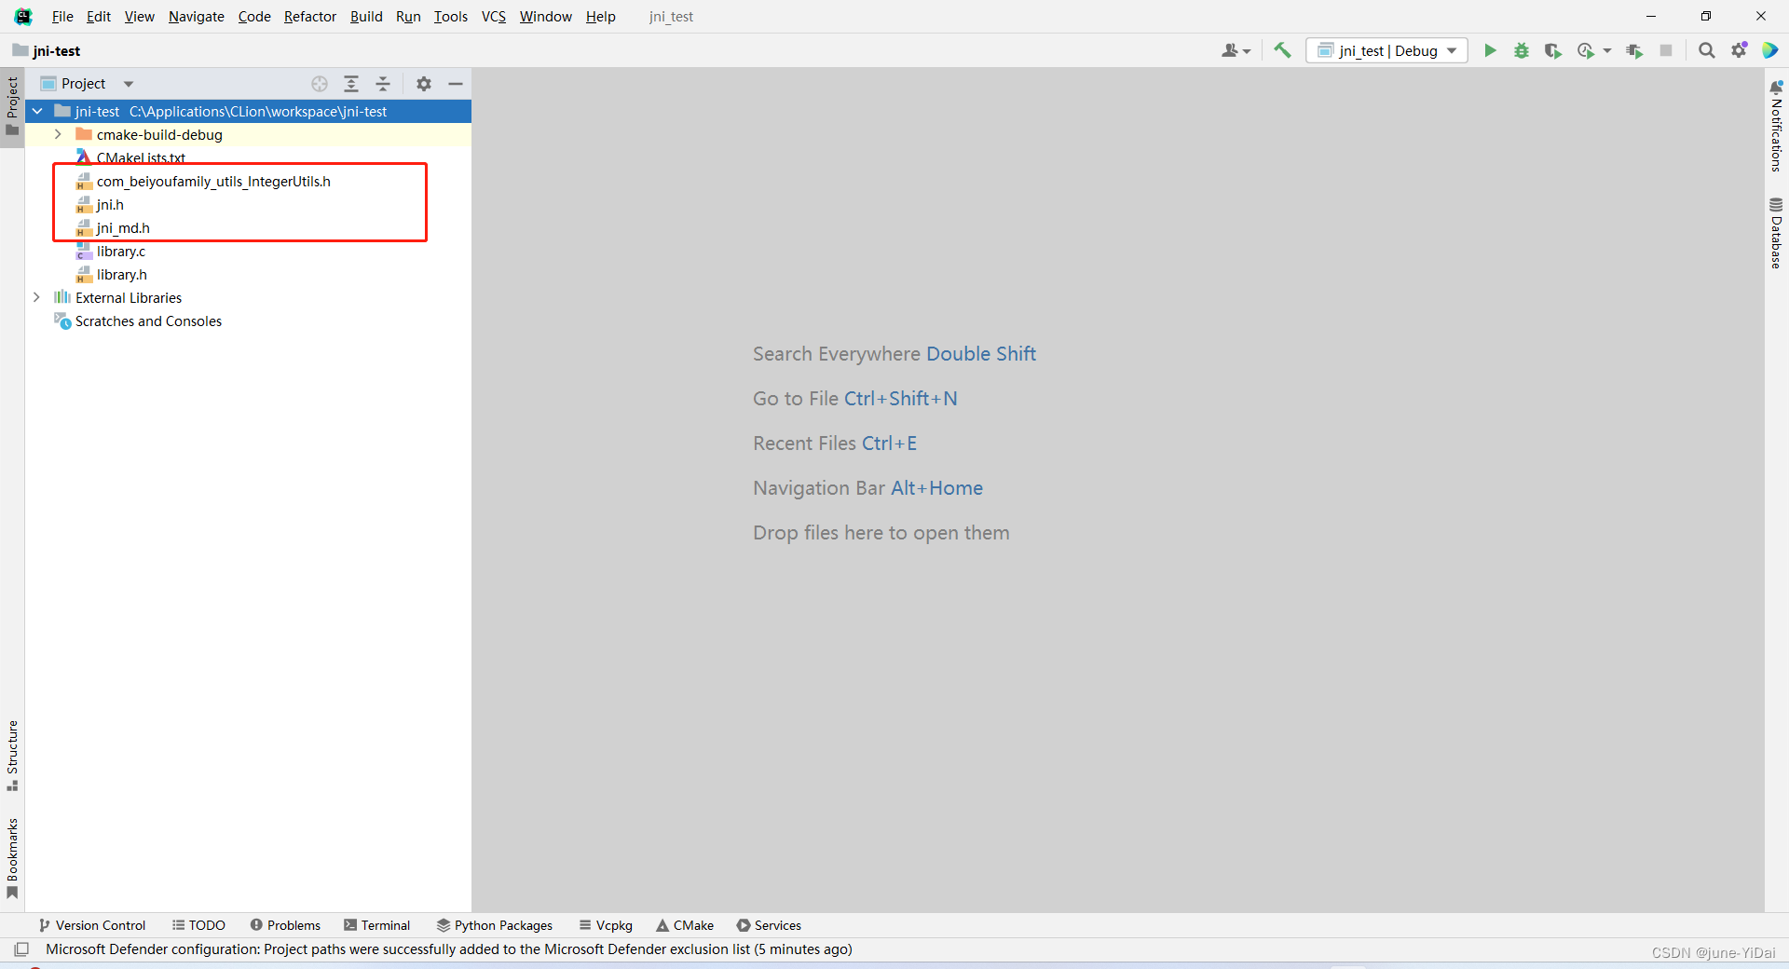1789x969 pixels.
Task: Collapse all in Project panel
Action: pos(383,84)
